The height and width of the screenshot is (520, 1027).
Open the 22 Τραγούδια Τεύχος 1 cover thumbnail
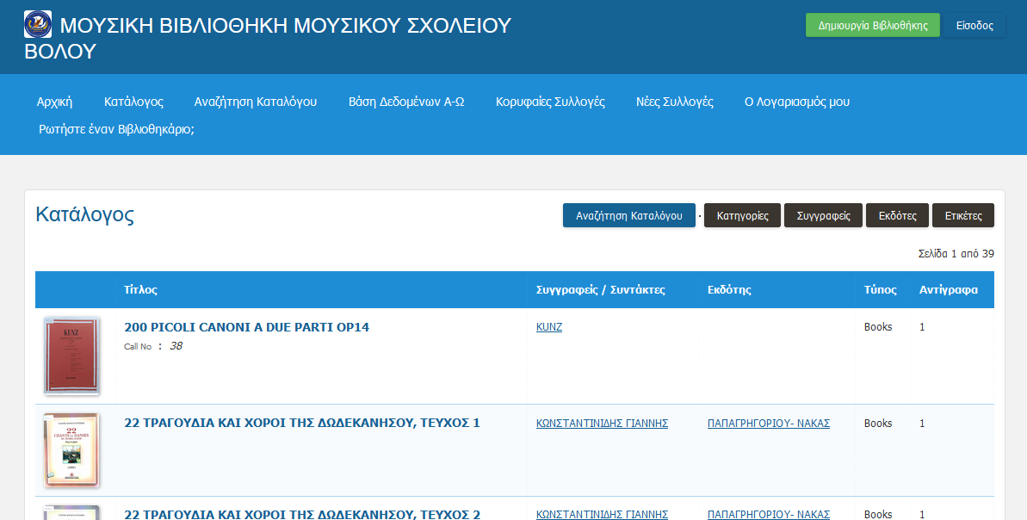tap(71, 450)
